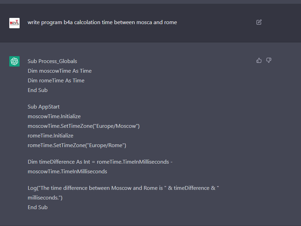The height and width of the screenshot is (226, 301).
Task: Click the romeTime.SetTimeZone code line
Action: tap(77, 145)
